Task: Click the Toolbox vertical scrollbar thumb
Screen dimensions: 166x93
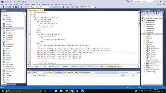Action: click(x=25, y=26)
